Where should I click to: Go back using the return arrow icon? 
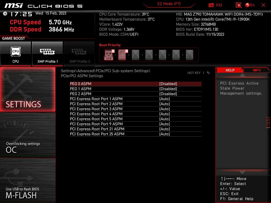point(208,73)
